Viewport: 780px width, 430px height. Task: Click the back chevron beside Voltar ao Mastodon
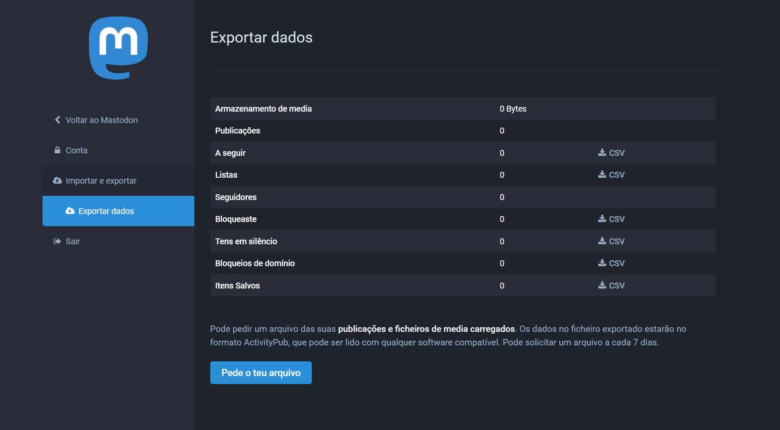click(x=57, y=120)
